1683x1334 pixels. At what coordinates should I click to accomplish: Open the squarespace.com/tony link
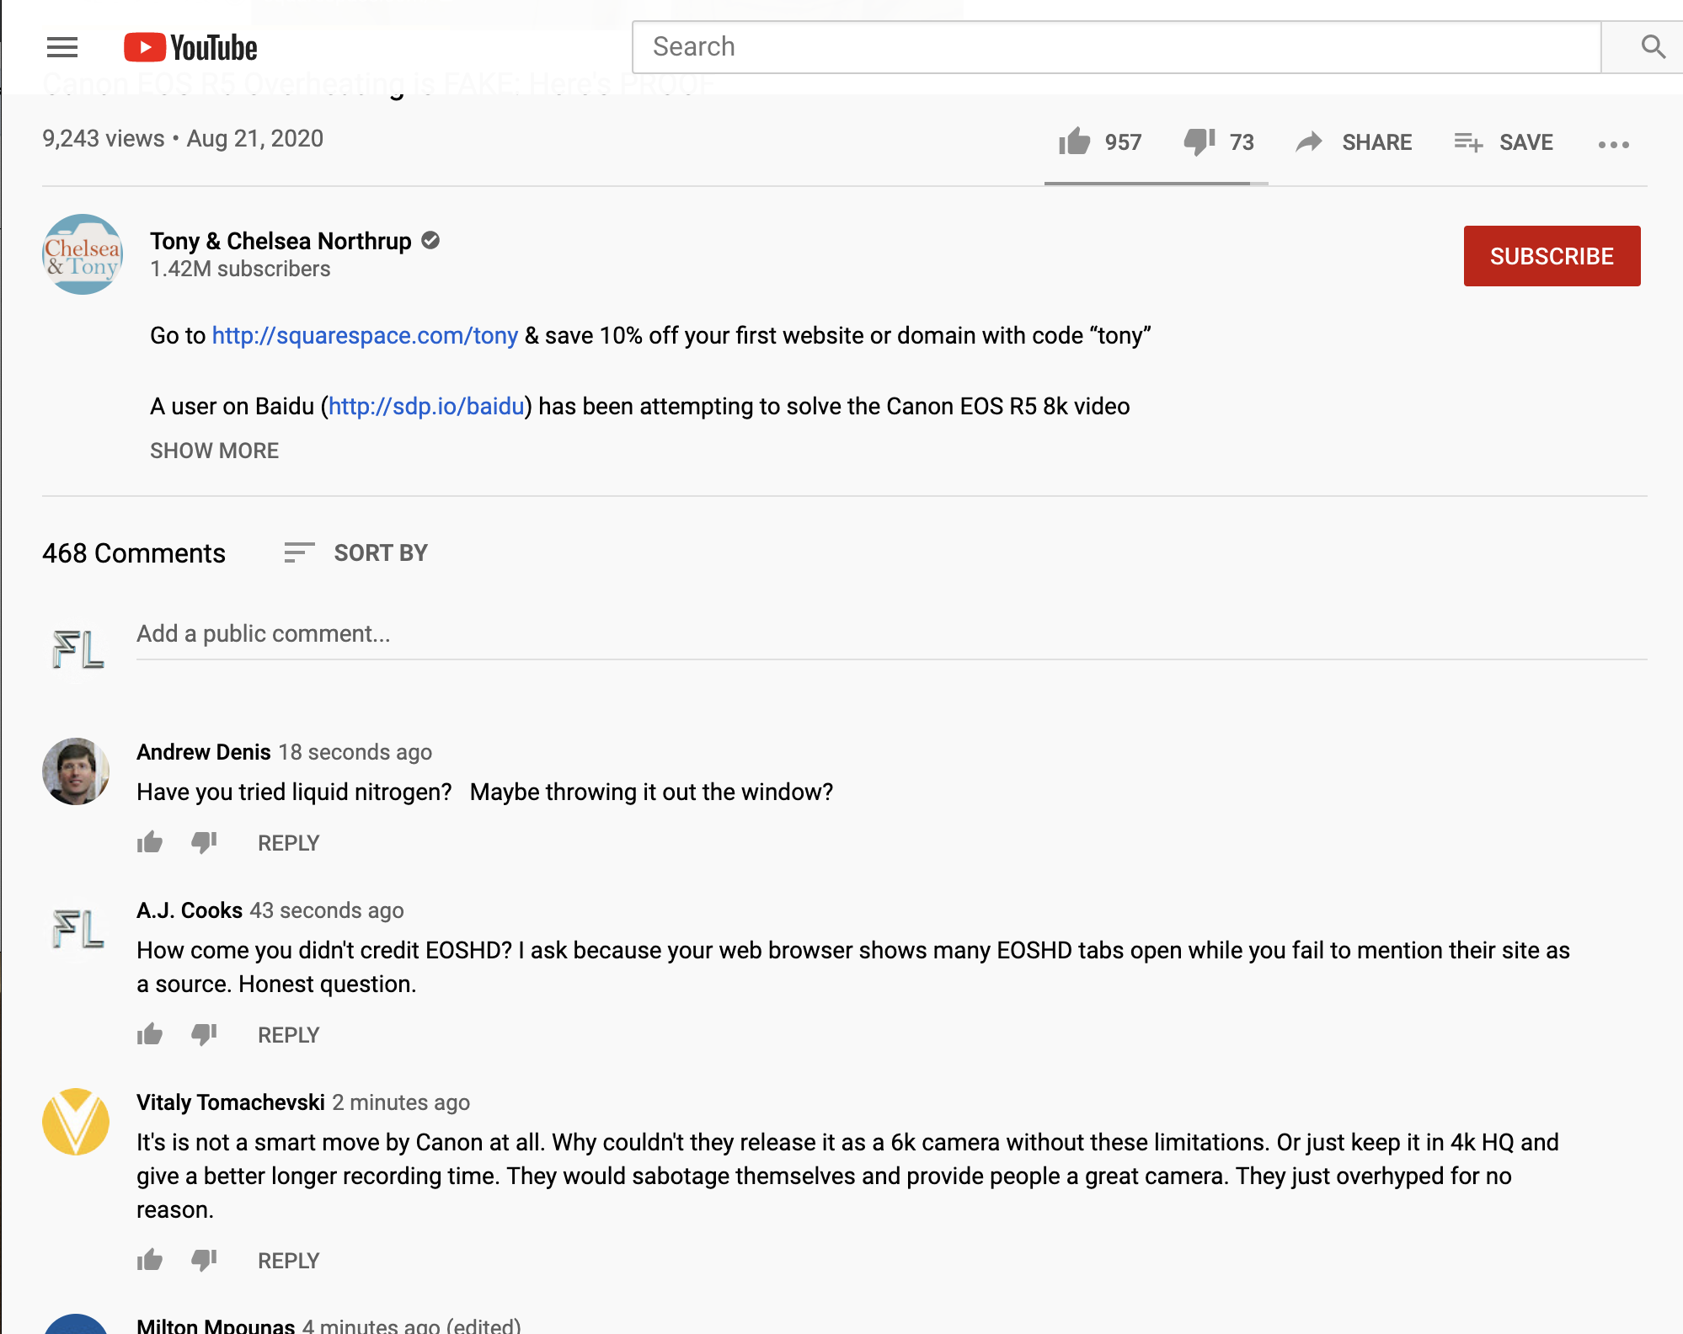pyautogui.click(x=365, y=335)
